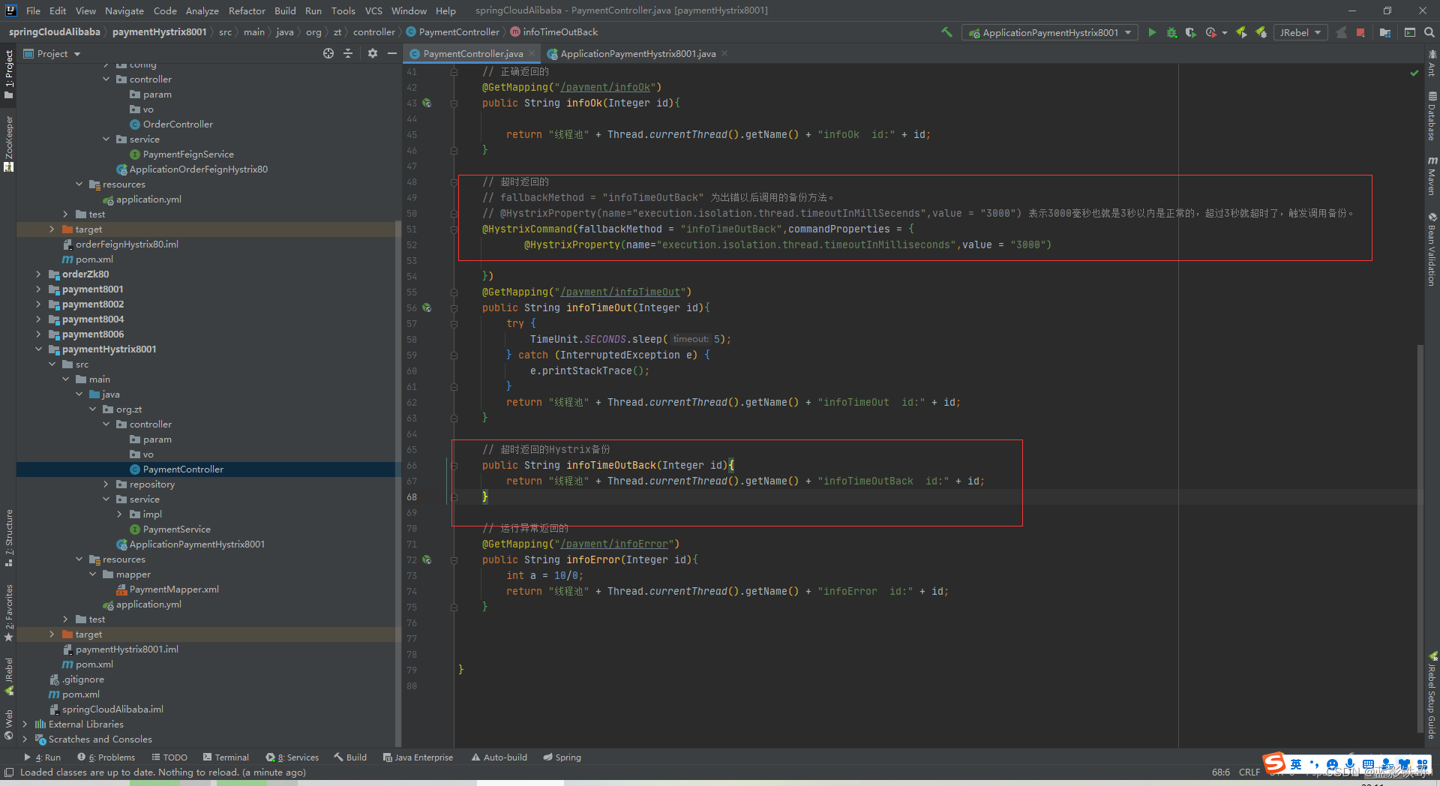Close PaymentController.java tab
This screenshot has width=1440, height=786.
point(532,53)
